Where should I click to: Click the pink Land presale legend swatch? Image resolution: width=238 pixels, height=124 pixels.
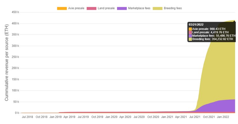click(x=91, y=8)
